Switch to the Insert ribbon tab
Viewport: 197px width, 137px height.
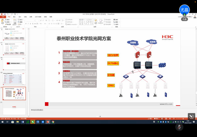pyautogui.click(x=14, y=17)
